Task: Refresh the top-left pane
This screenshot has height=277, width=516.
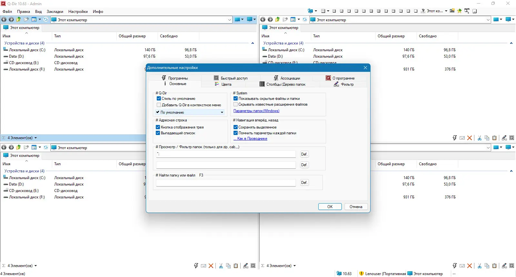Action: point(46,20)
